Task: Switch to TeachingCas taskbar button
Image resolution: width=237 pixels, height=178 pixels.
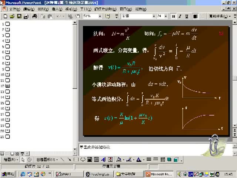Action: (99, 174)
